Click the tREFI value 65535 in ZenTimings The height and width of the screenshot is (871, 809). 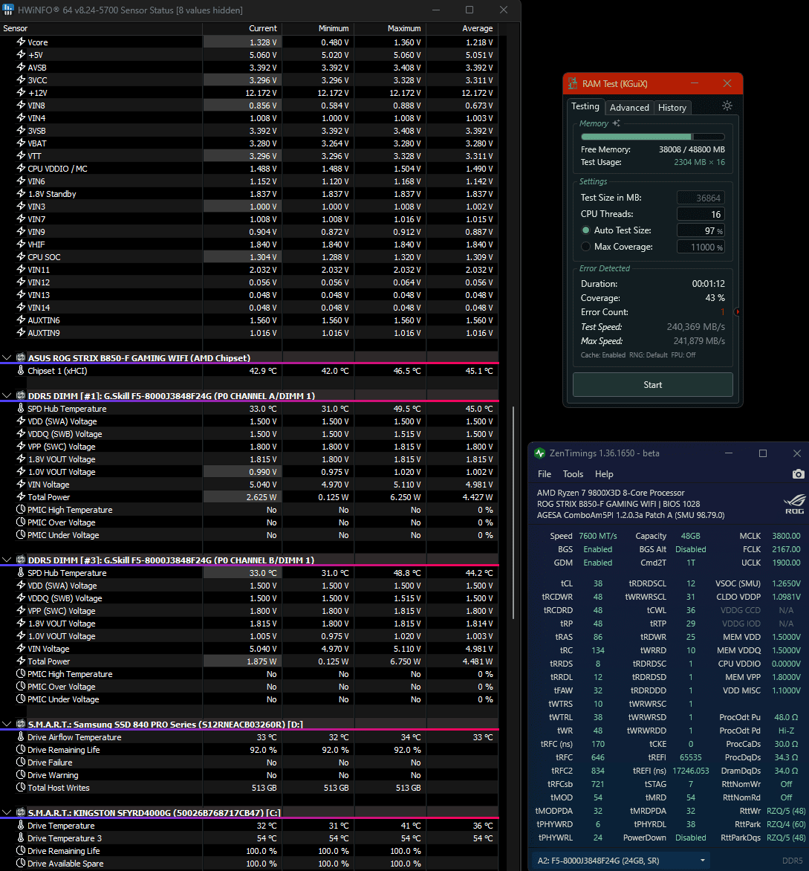click(x=690, y=757)
